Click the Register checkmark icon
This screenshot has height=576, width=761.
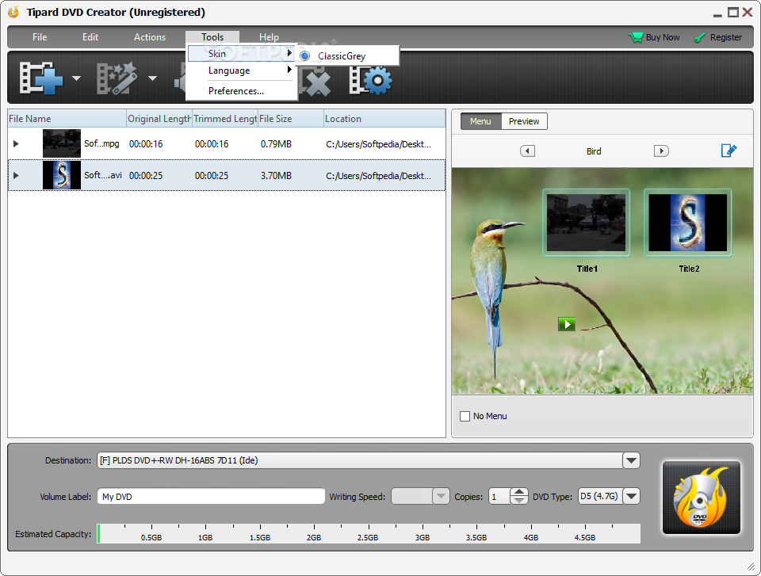699,37
